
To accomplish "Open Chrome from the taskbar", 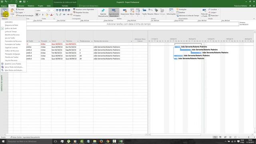I will pos(108,141).
